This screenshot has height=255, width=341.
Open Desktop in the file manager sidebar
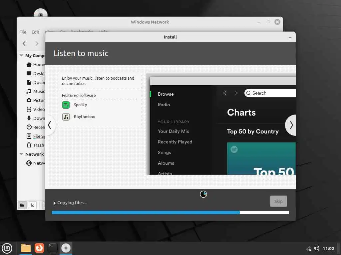(x=36, y=73)
